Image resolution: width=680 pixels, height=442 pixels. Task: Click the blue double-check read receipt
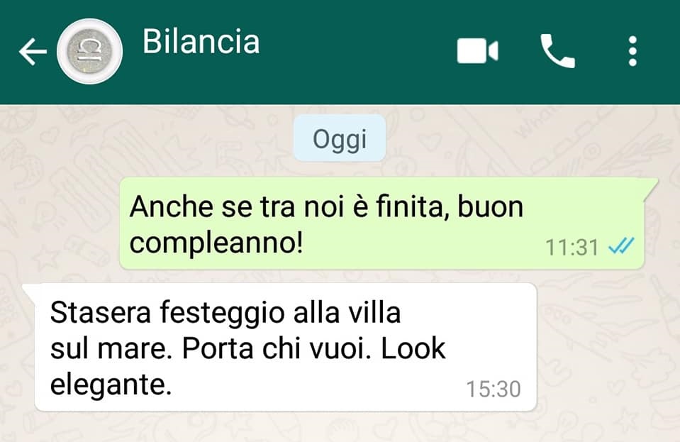point(621,246)
